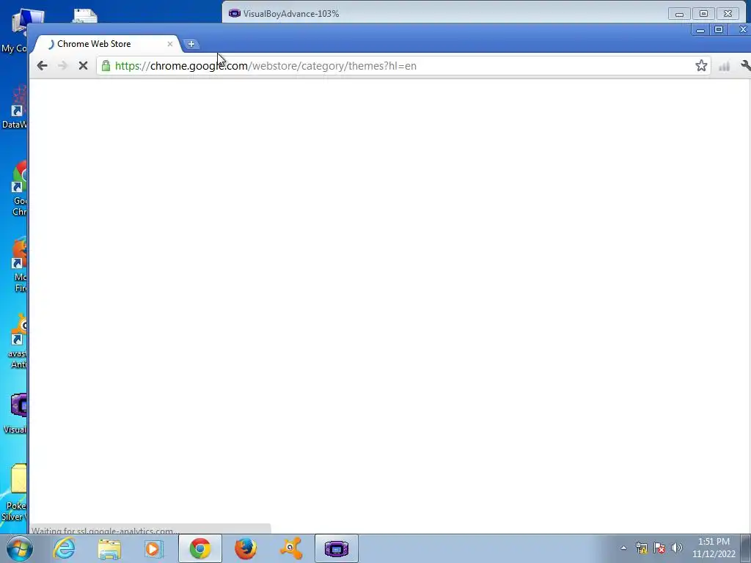
Task: Stop page loading with the X button
Action: coord(83,65)
